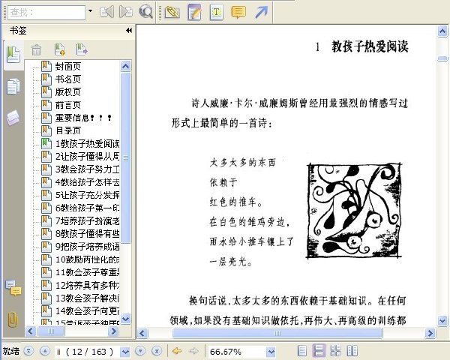Click bookmark list scroll up arrow

(x=125, y=66)
